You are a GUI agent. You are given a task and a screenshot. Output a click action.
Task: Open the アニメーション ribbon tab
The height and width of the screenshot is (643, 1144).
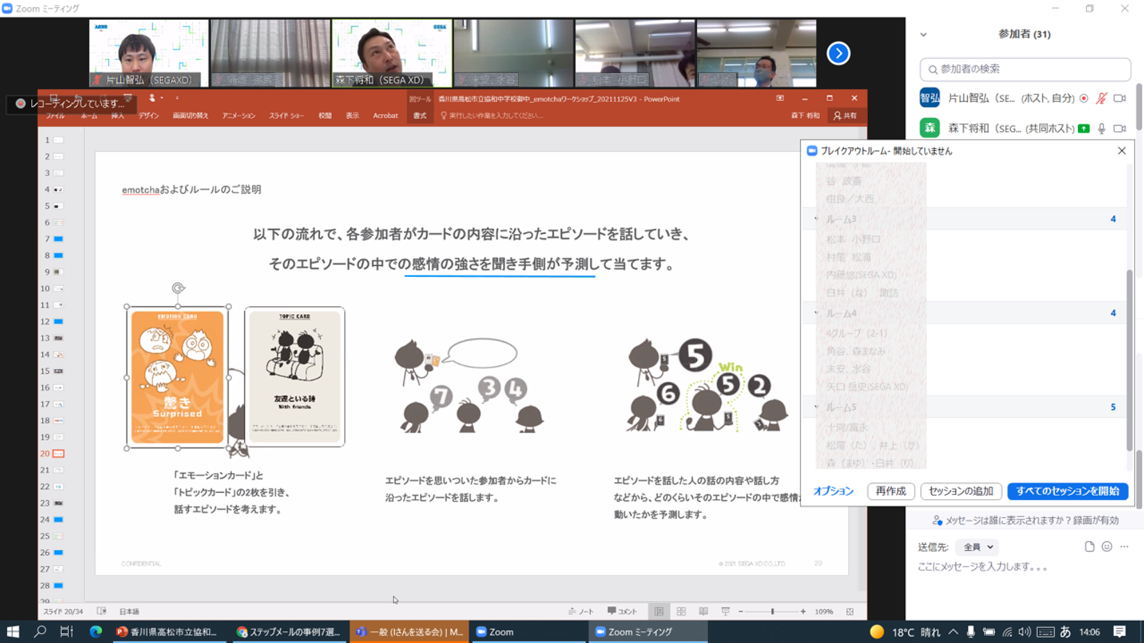click(239, 115)
